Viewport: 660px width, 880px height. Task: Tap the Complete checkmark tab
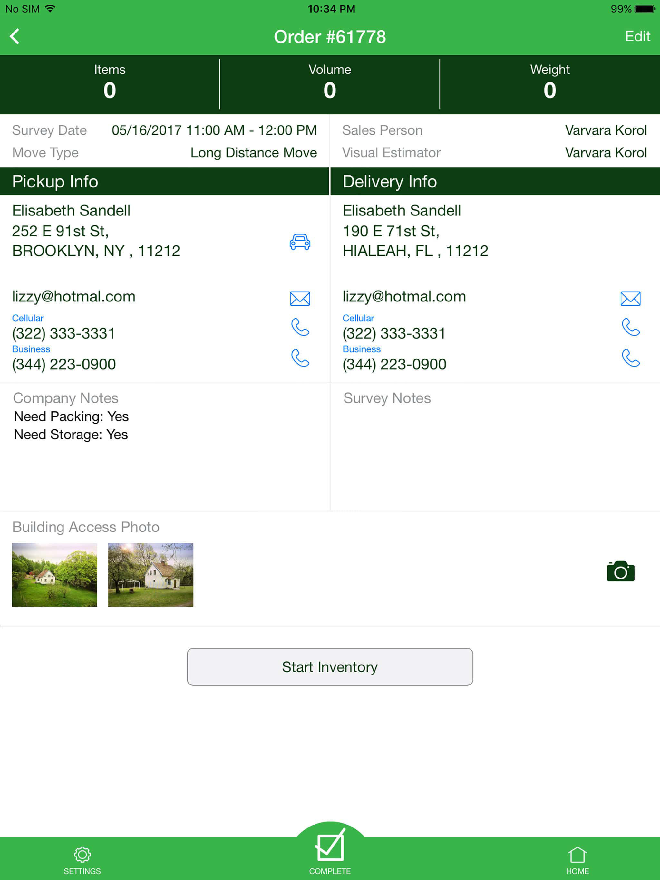click(x=330, y=851)
